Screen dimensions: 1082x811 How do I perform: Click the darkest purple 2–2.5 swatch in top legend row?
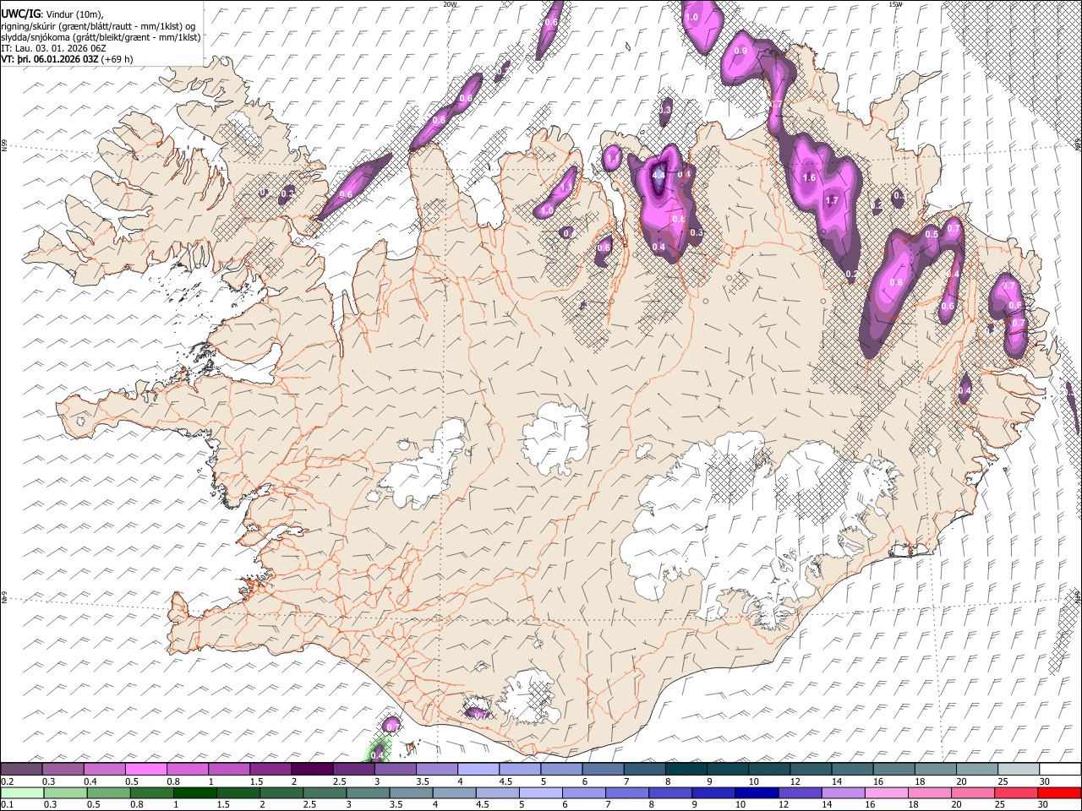312,770
